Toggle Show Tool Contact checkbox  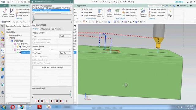pos(33,63)
